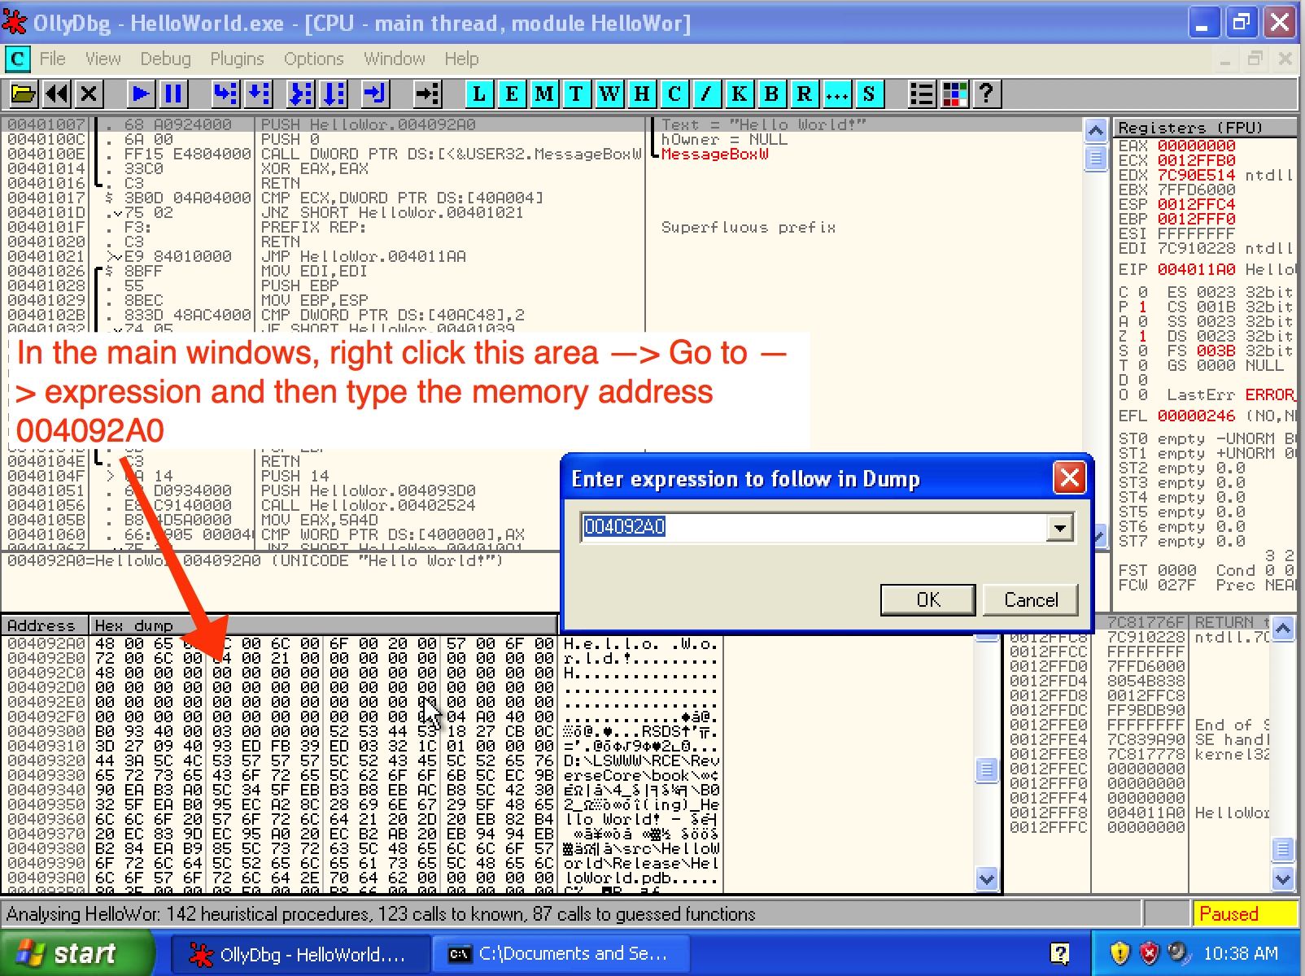
Task: Select stack row at address 0012FFE0
Action: pyautogui.click(x=1139, y=725)
